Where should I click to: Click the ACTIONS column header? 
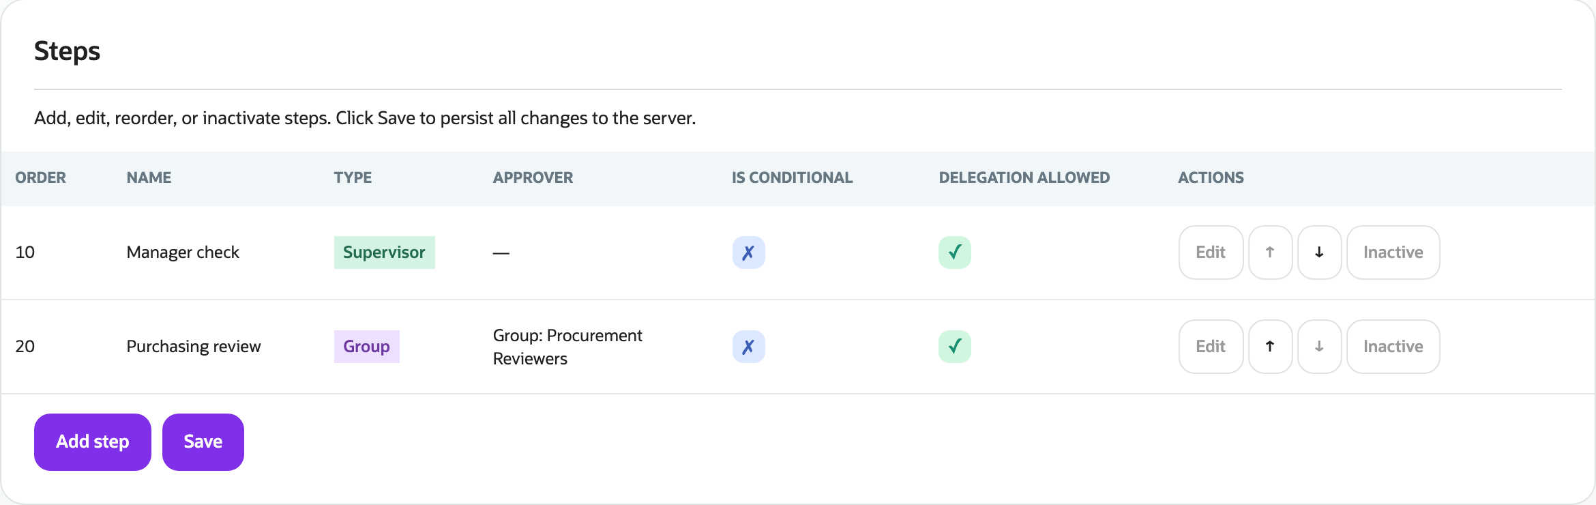click(1211, 177)
